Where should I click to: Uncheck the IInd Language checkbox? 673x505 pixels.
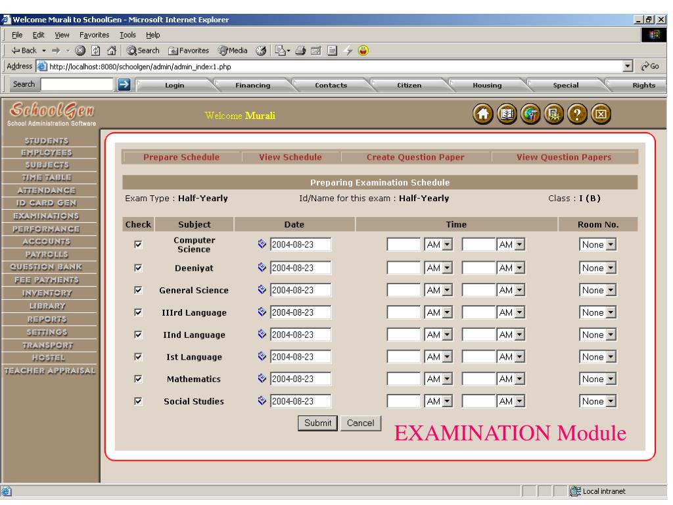point(138,335)
